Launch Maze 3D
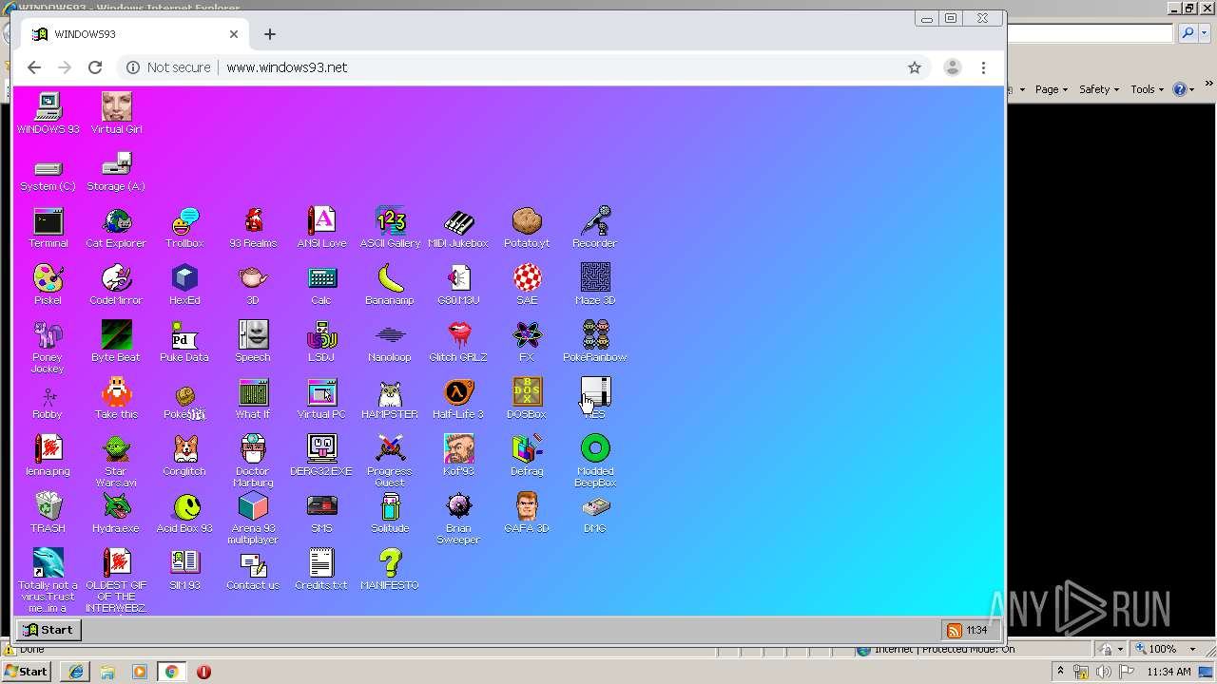1217x684 pixels. [x=595, y=285]
